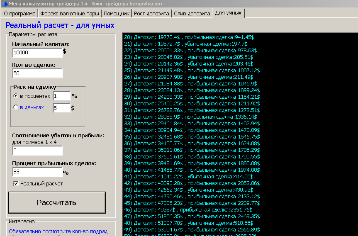Open the 'Обязательно посмотрите кол-во подряд' link

(x=58, y=231)
